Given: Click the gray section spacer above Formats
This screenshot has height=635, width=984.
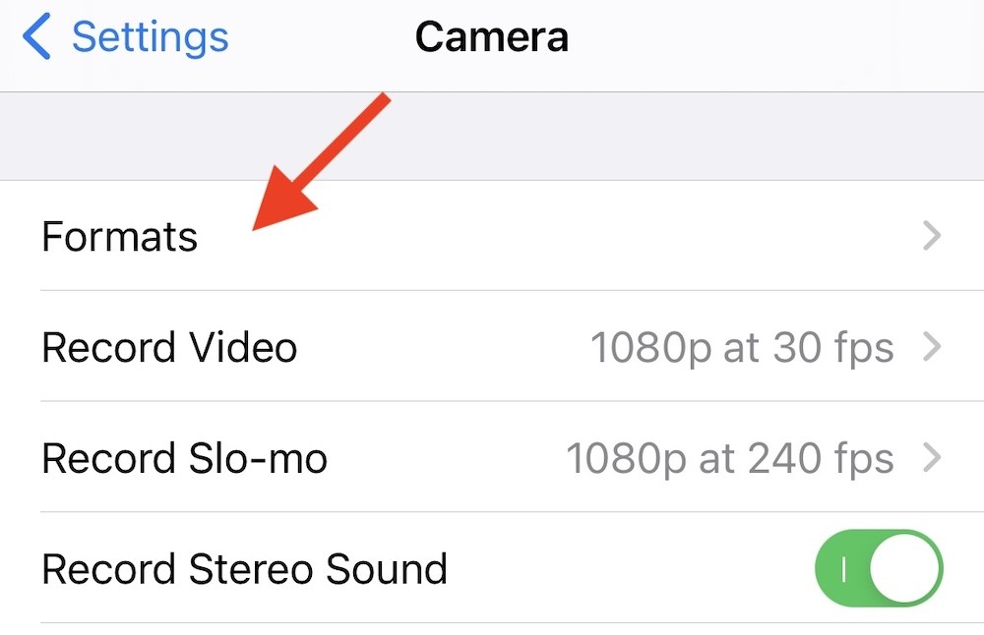Looking at the screenshot, I should 590,138.
